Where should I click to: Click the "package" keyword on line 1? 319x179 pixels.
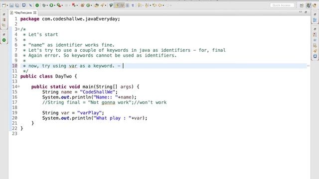tap(30, 19)
